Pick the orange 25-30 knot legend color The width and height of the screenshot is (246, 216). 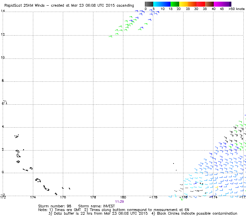(192, 4)
